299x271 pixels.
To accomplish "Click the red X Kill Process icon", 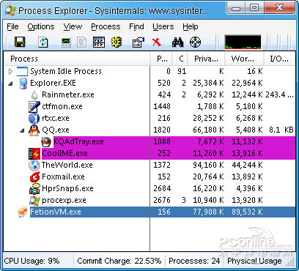I will pyautogui.click(x=157, y=42).
